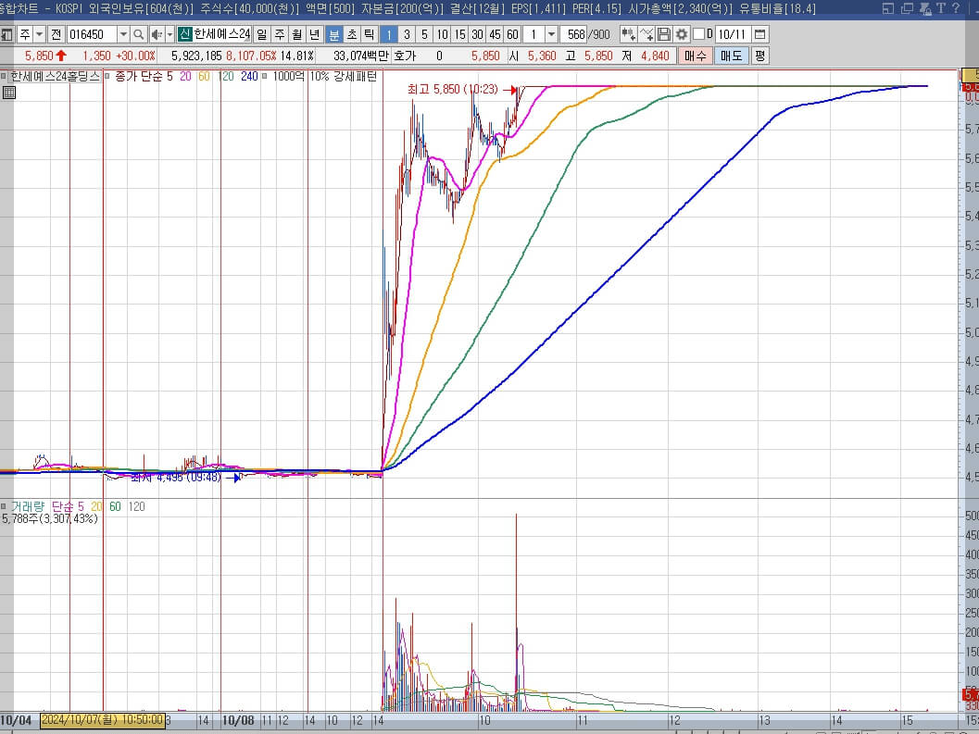979x734 pixels.
Task: Open the stock search magnifier icon
Action: (x=139, y=33)
